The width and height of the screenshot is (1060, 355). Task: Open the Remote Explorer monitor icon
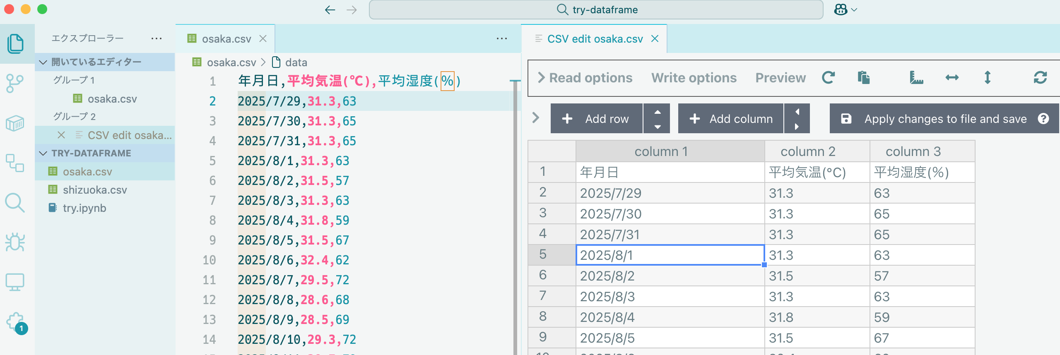(x=15, y=282)
